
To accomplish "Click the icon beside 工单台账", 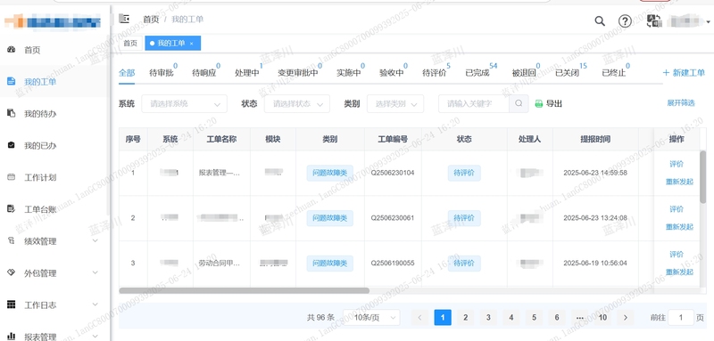I will [12, 209].
